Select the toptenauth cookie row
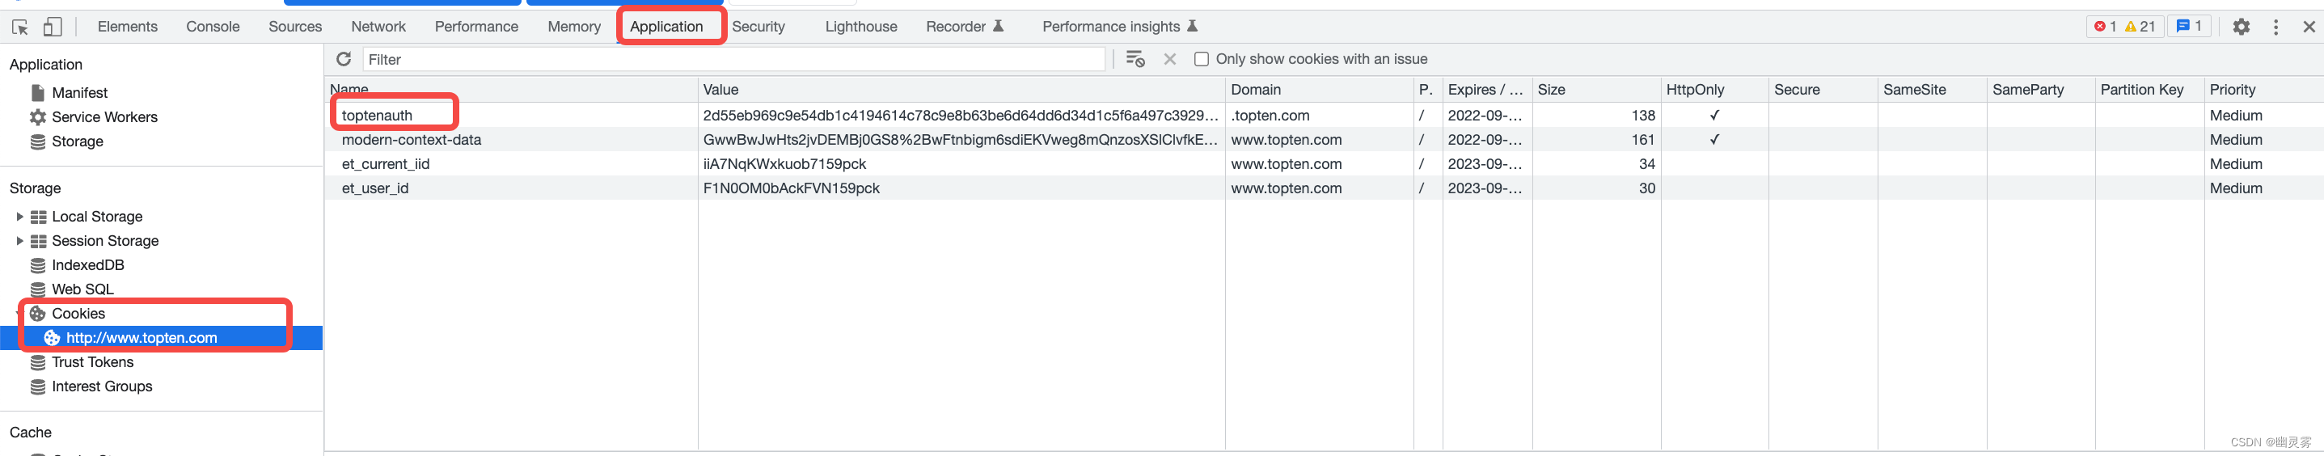Viewport: 2324px width, 456px height. click(x=377, y=116)
